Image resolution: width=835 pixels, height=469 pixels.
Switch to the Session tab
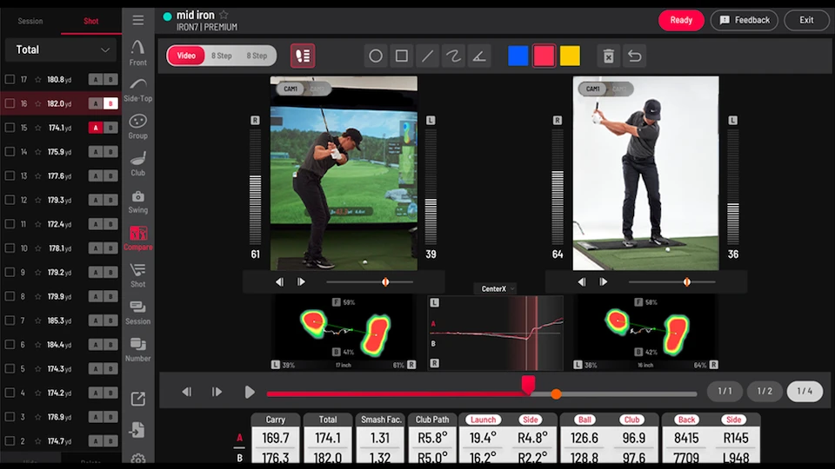click(30, 21)
